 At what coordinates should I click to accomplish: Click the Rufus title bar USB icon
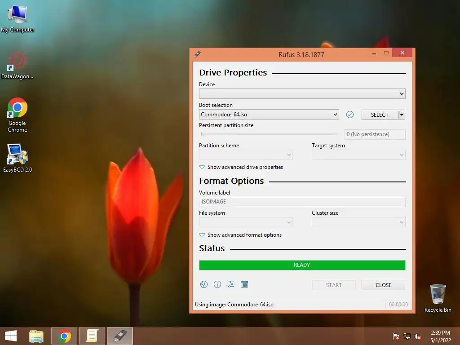click(x=198, y=54)
